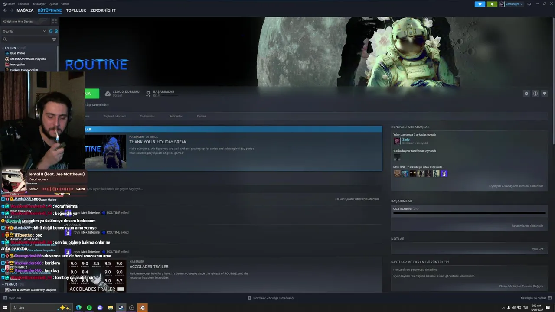This screenshot has height=312, width=555.
Task: Add a game via Oyun Ekle
Action: (12, 298)
